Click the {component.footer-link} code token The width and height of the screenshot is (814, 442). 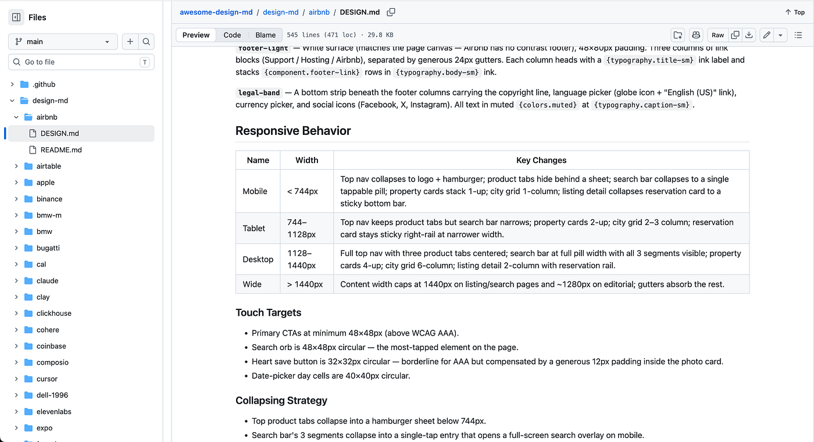point(312,73)
